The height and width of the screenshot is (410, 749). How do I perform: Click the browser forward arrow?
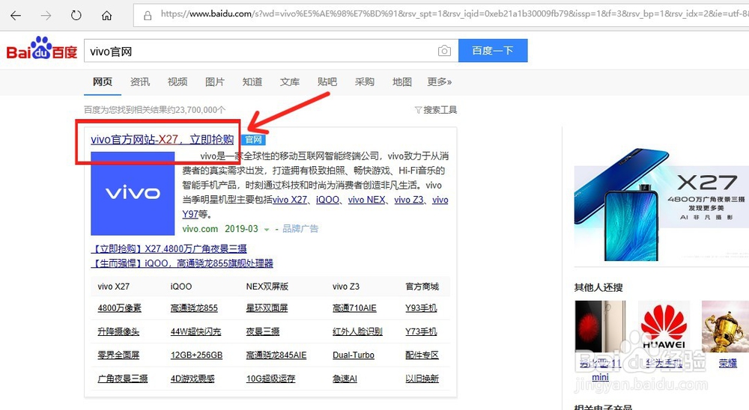click(x=46, y=16)
